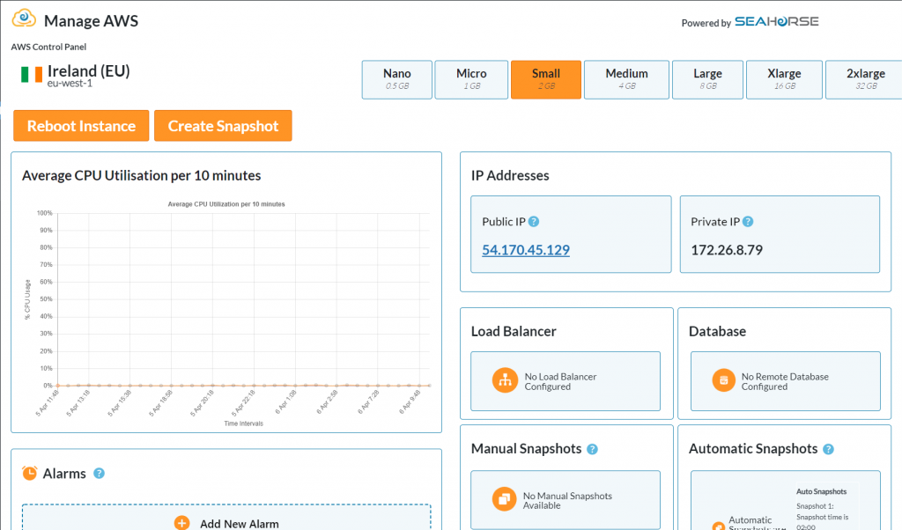Click the private IP 172.26.8.79 text
Image resolution: width=902 pixels, height=530 pixels.
[727, 250]
